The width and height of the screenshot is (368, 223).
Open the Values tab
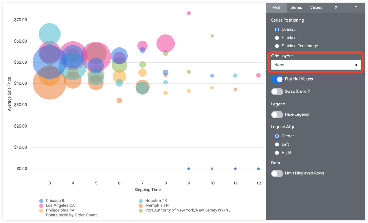(x=316, y=8)
